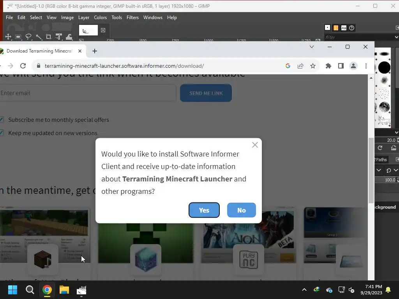Viewport: 399px width, 299px height.
Task: Open the Document History dock tab
Action: [352, 28]
